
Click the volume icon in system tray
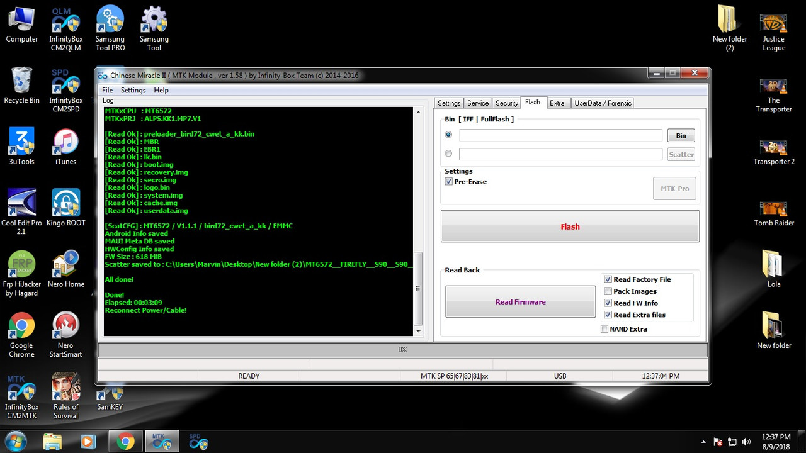747,442
